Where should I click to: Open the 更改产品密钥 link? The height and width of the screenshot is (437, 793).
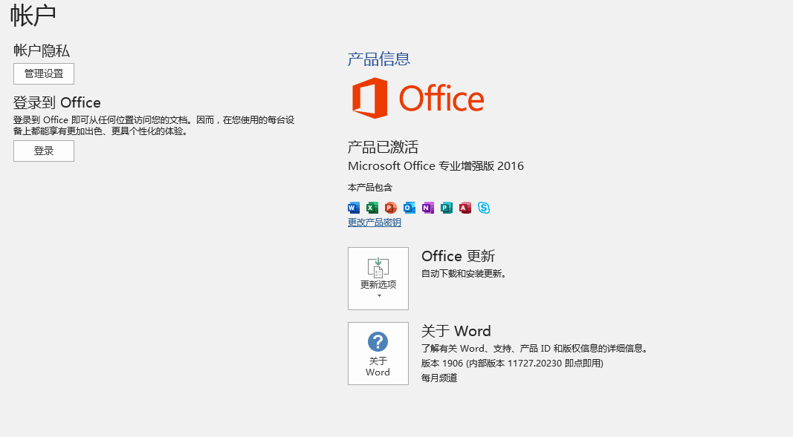375,223
